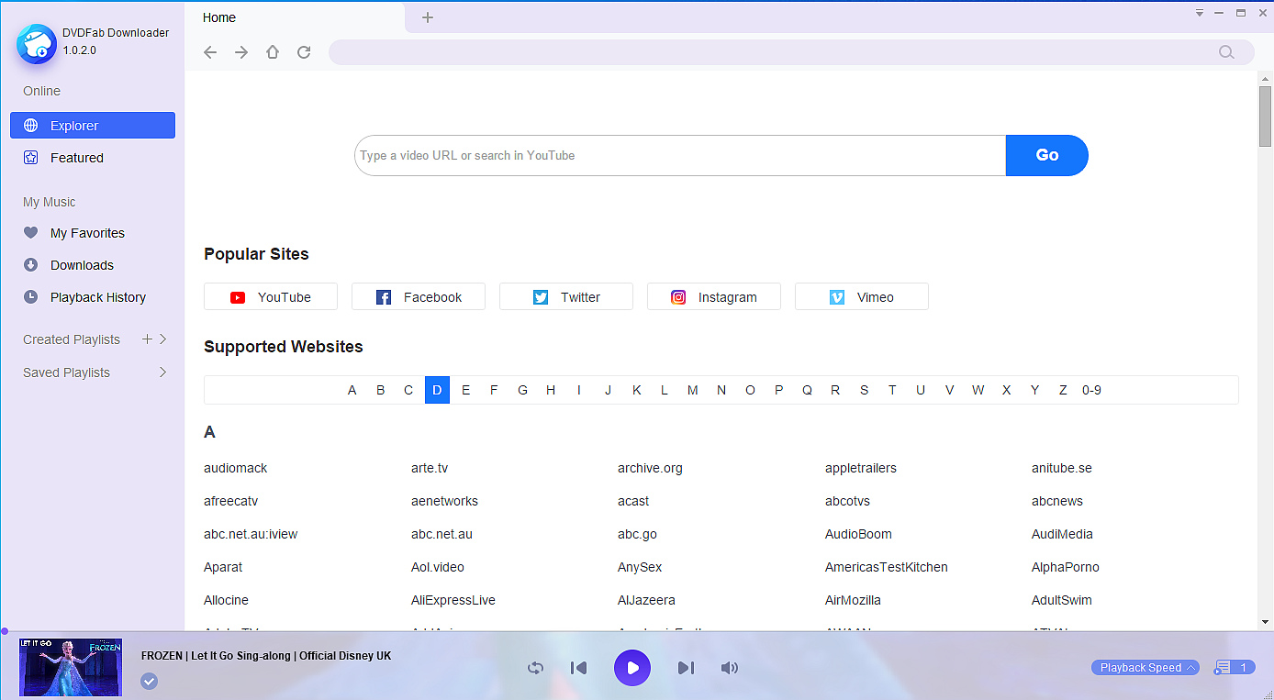Skip to the next track
The image size is (1274, 700).
point(686,668)
